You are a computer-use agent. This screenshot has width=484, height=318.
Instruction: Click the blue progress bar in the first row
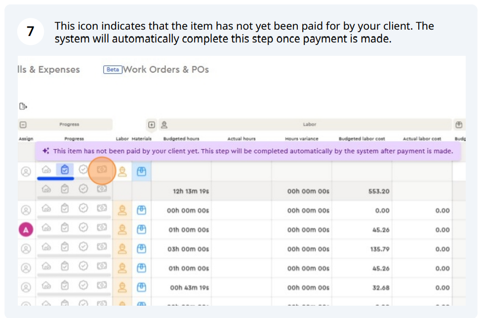56,178
